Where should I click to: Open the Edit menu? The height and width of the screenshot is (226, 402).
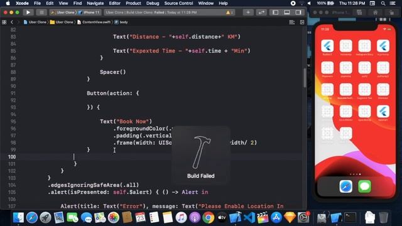coord(50,3)
